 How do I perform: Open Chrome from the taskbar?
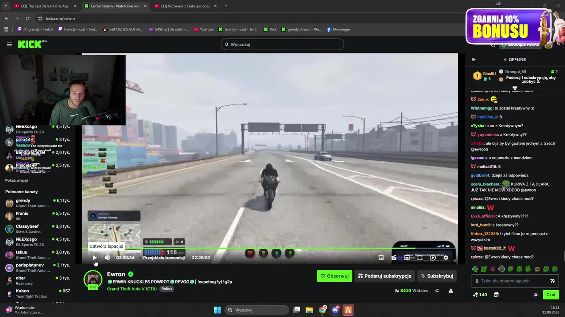click(323, 310)
